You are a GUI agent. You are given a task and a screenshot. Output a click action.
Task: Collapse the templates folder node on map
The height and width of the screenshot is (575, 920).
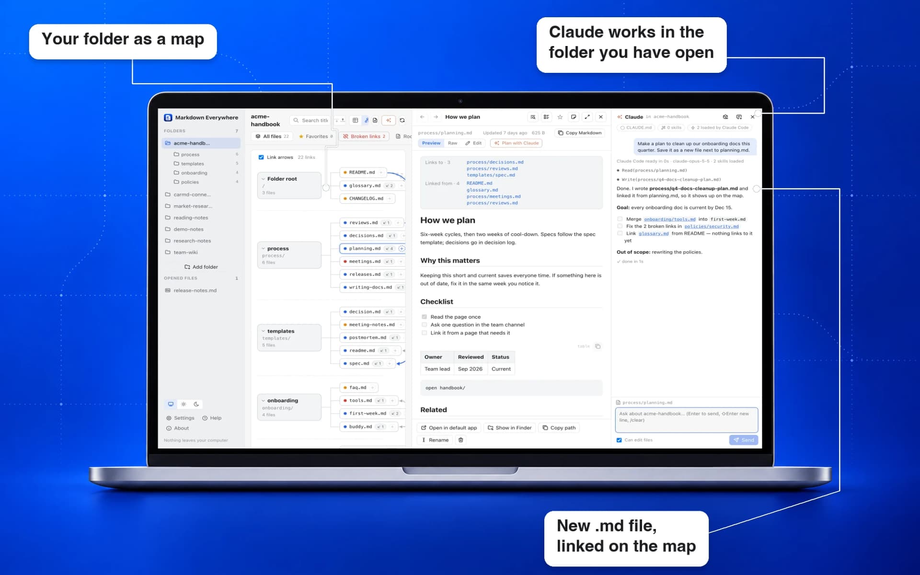pyautogui.click(x=263, y=331)
